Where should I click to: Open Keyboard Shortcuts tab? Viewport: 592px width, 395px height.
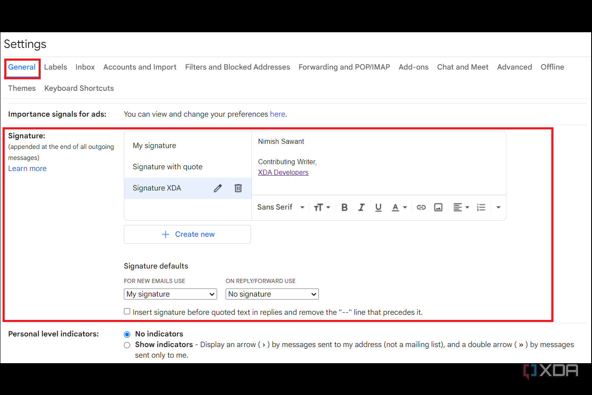(79, 88)
